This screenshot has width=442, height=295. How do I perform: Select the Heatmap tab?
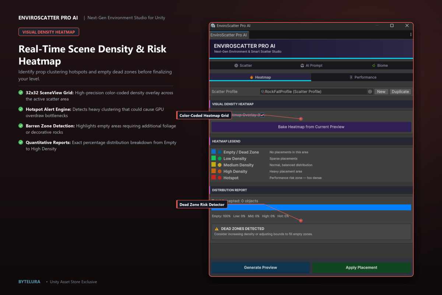click(x=260, y=77)
